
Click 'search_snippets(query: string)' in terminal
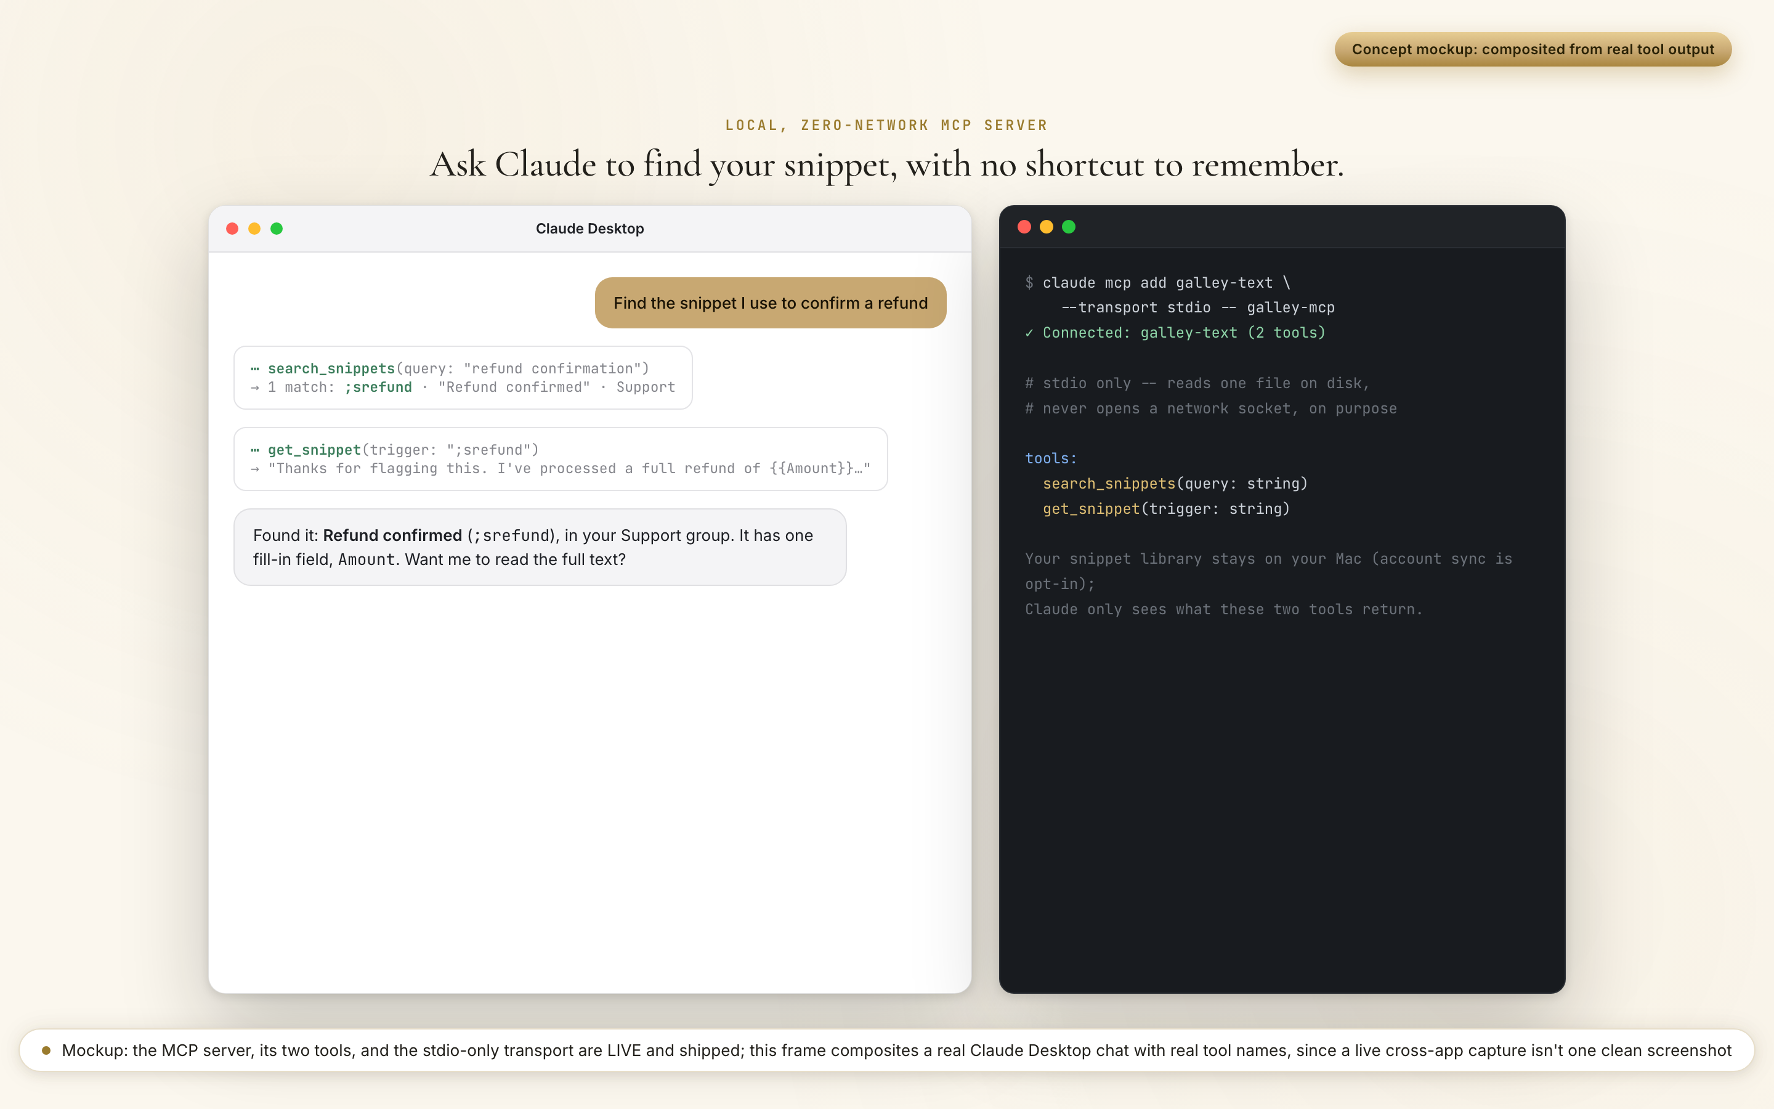pos(1175,484)
